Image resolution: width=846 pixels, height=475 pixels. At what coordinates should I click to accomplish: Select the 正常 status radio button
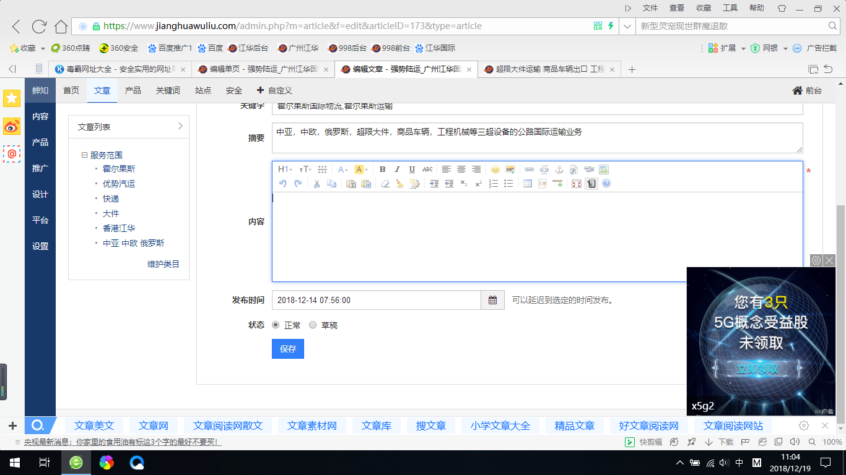point(276,325)
